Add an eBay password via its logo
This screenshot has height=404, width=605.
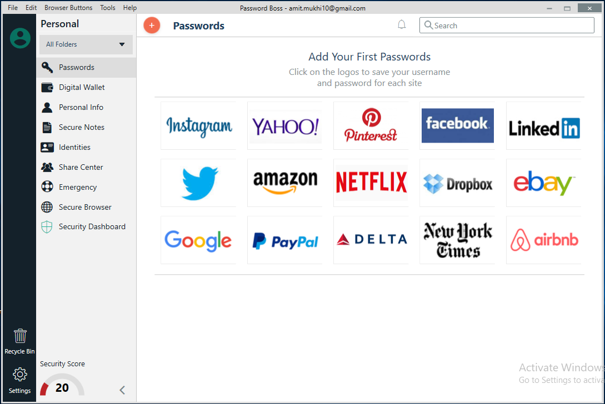pos(544,183)
